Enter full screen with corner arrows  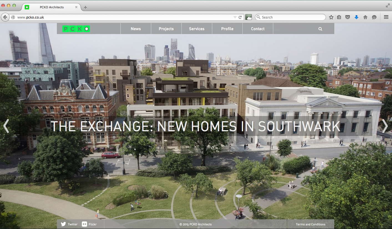[388, 6]
